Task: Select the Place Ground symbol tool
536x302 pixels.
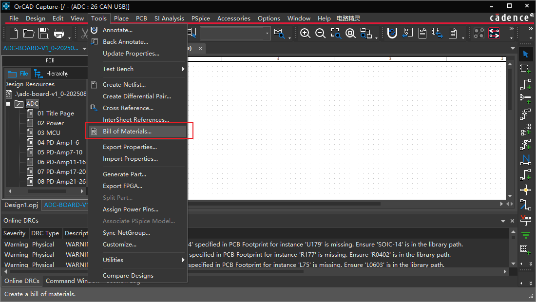Action: 525,235
